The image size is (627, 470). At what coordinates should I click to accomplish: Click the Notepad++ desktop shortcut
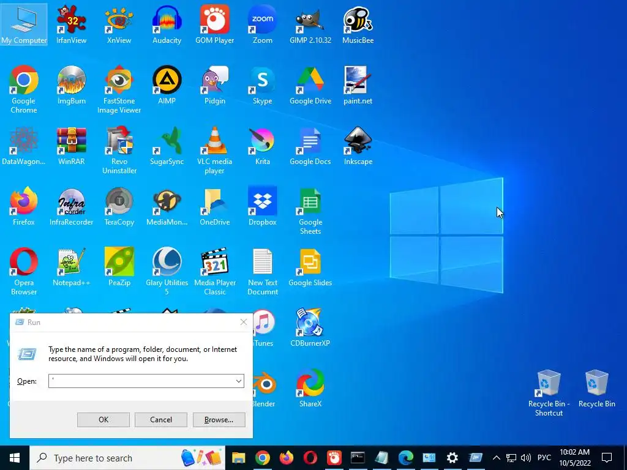tap(71, 267)
